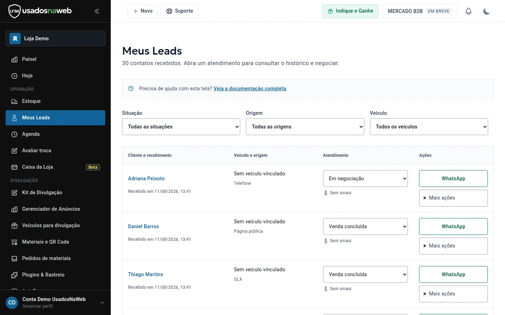Click the Gerenciador de Anúncios icon
Screen dimensions: 505x315
(x=14, y=209)
